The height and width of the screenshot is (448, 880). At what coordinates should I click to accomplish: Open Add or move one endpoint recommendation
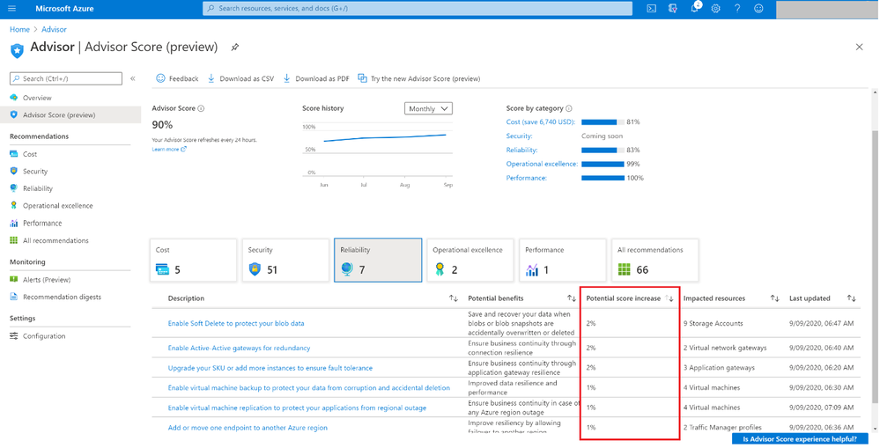tap(248, 428)
